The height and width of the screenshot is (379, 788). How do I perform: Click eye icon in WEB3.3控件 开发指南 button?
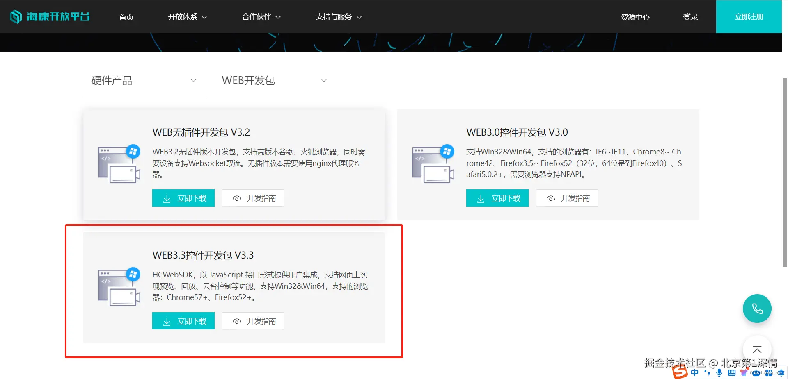click(237, 322)
